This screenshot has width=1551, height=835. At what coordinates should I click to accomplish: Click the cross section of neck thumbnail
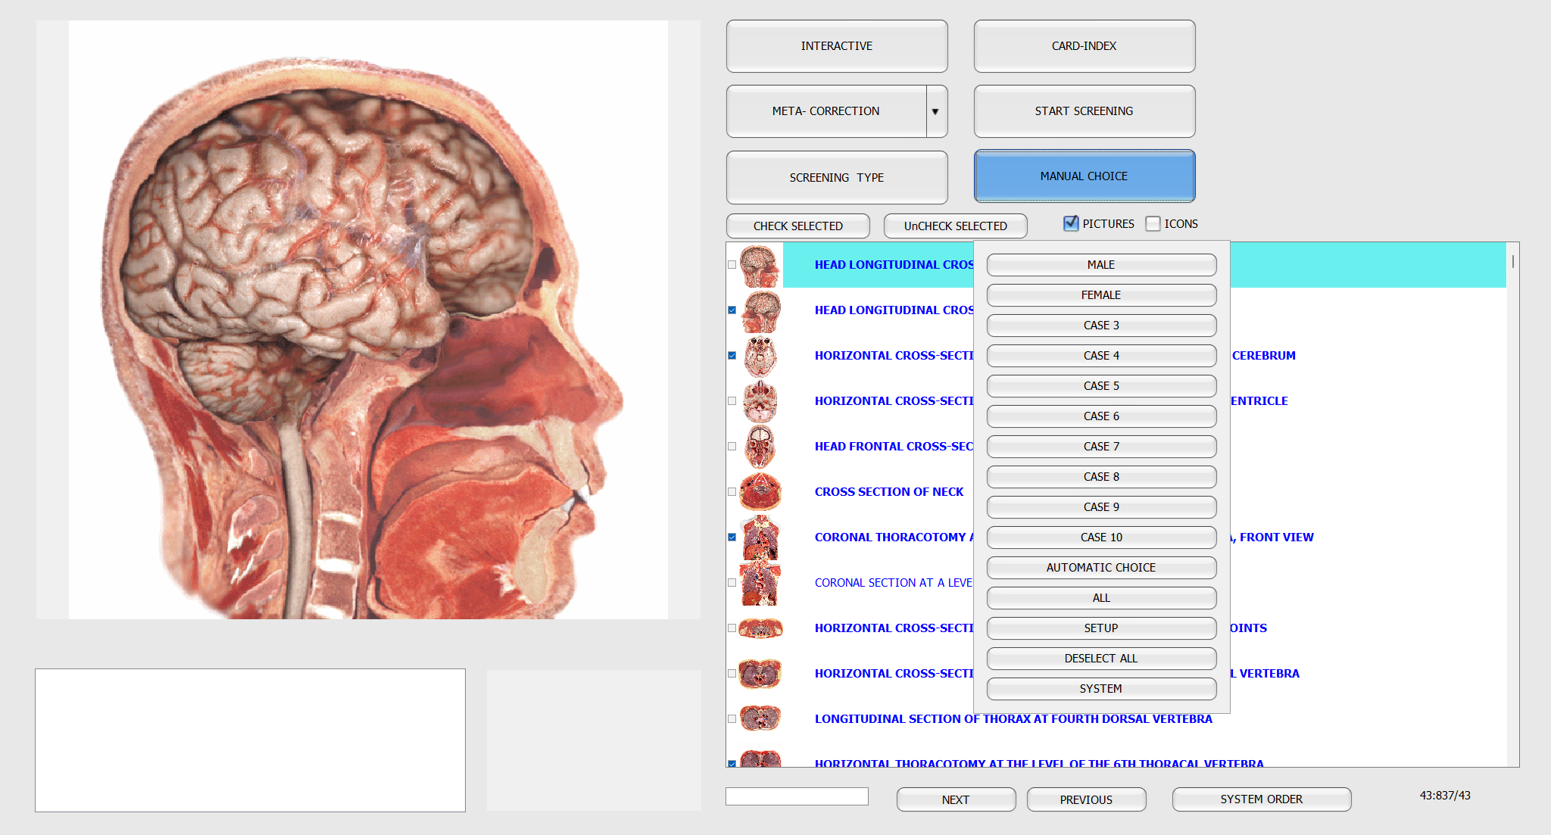(760, 492)
